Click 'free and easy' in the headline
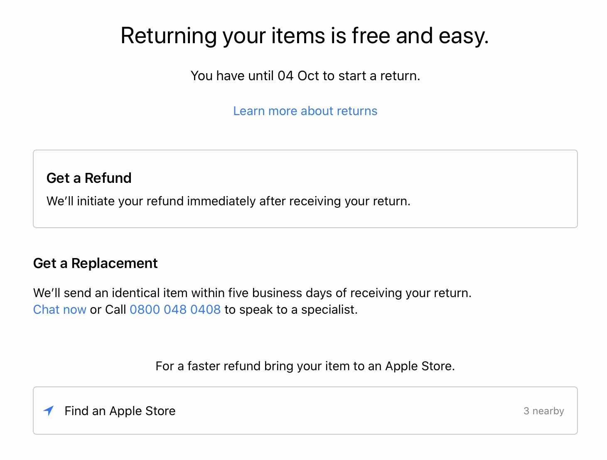The height and width of the screenshot is (460, 607). coord(420,36)
